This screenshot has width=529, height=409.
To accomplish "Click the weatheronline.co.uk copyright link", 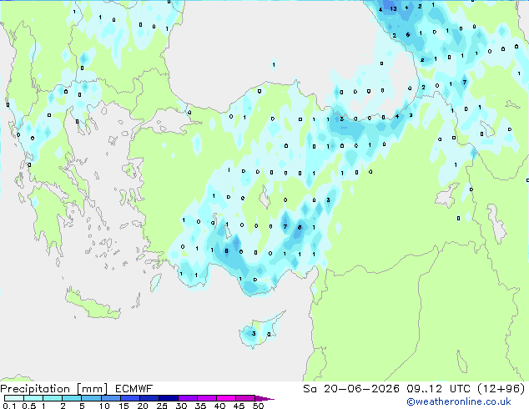I will pos(458,401).
